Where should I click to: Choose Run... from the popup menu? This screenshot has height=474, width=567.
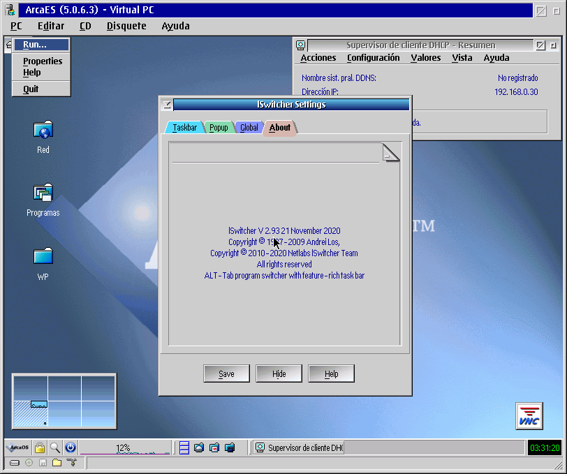point(41,45)
